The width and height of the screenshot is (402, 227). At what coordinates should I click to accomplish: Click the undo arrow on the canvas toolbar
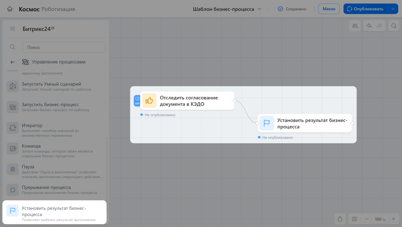tap(369, 26)
